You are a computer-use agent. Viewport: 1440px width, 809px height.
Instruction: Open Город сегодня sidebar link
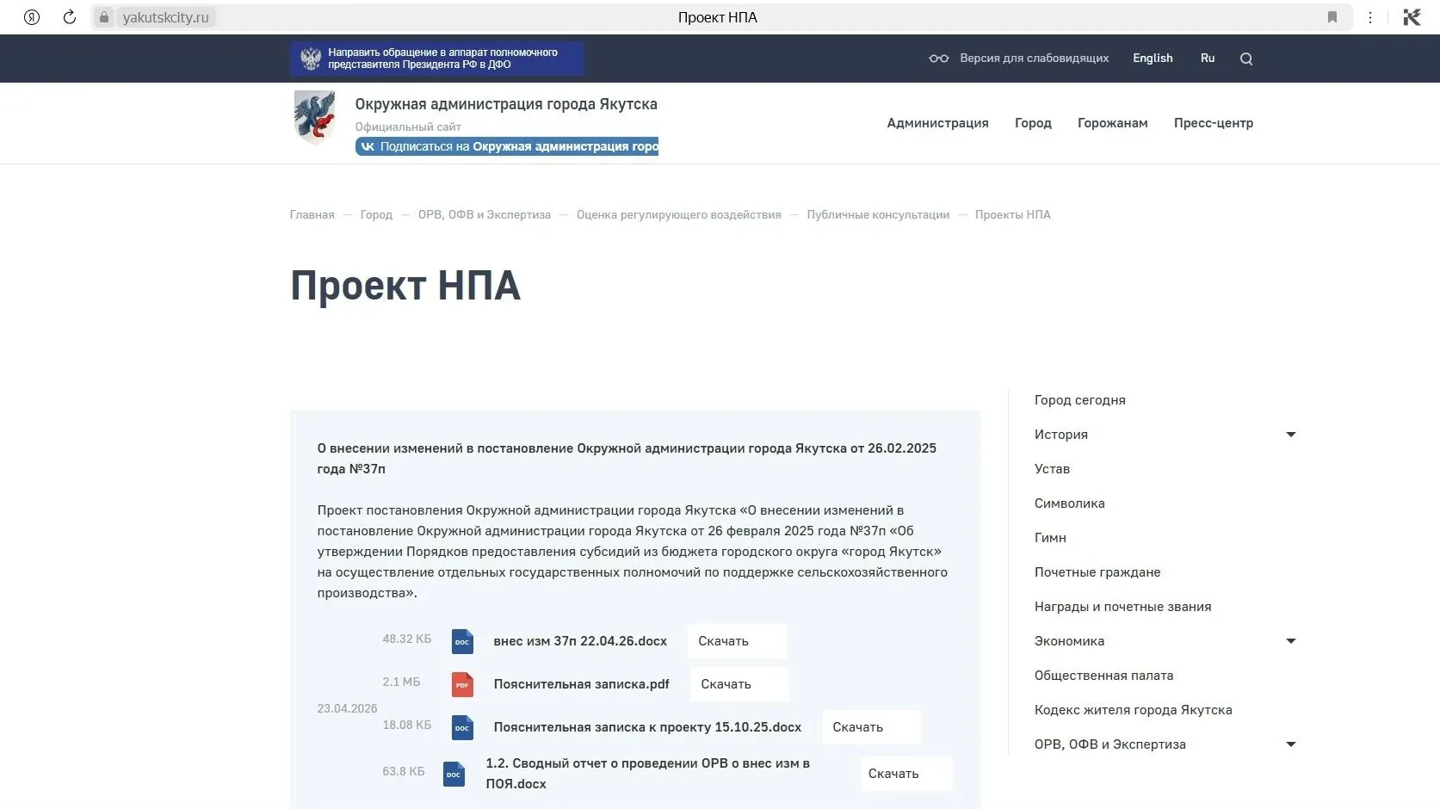(1079, 400)
